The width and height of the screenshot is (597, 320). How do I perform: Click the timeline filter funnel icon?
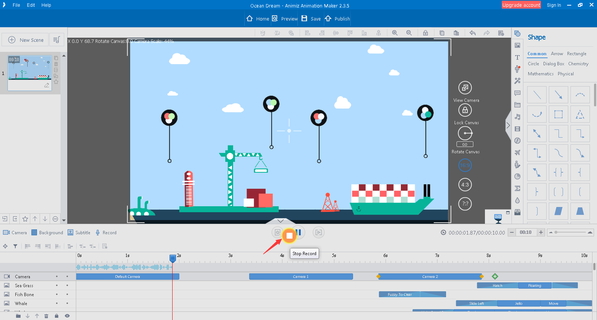pos(15,246)
